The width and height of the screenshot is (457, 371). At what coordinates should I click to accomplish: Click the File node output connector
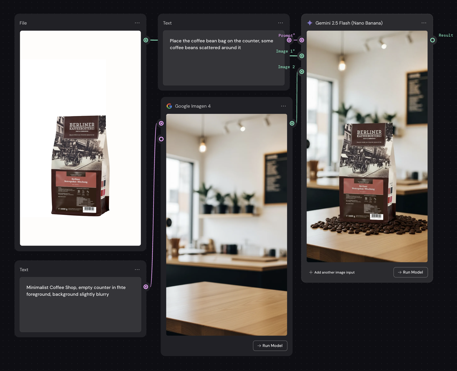[x=146, y=40]
